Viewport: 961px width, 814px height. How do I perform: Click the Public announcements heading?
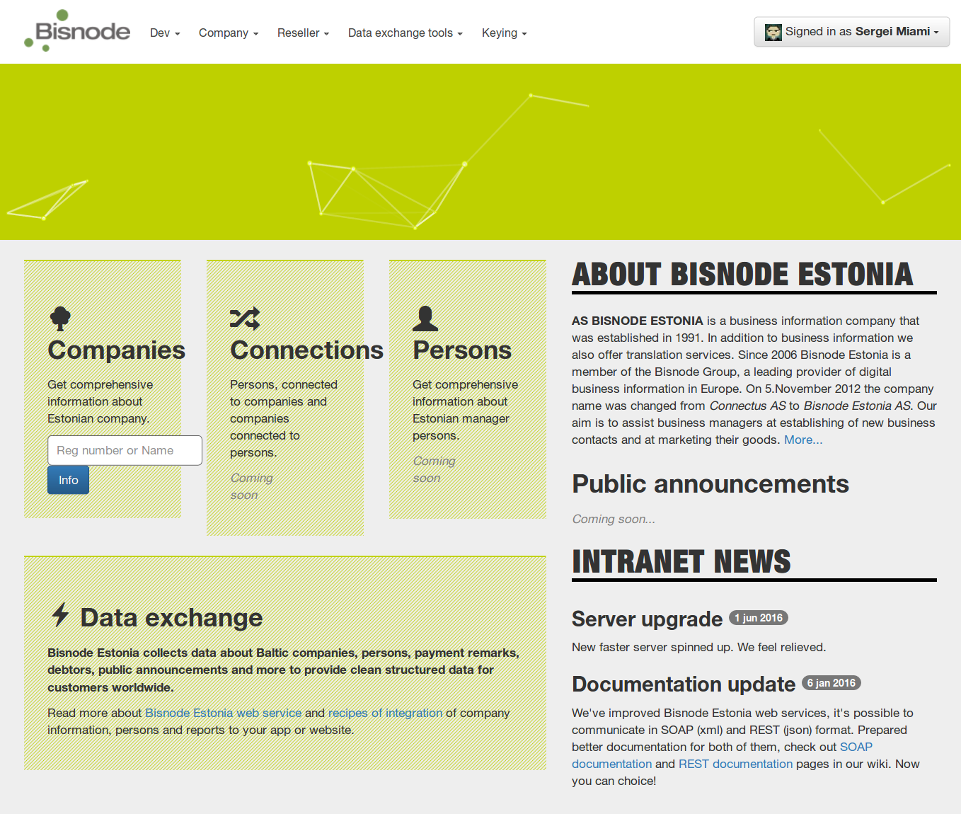tap(710, 483)
